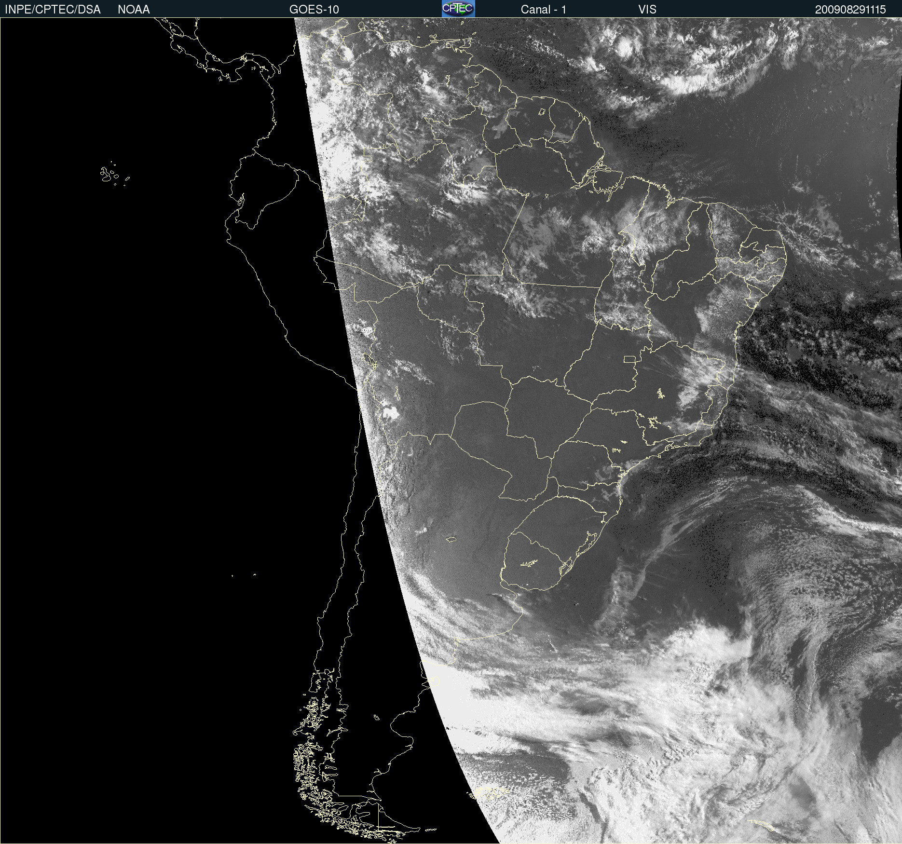The height and width of the screenshot is (844, 902).
Task: Select the INPE/CPTEC/DSA header text
Action: [x=53, y=10]
